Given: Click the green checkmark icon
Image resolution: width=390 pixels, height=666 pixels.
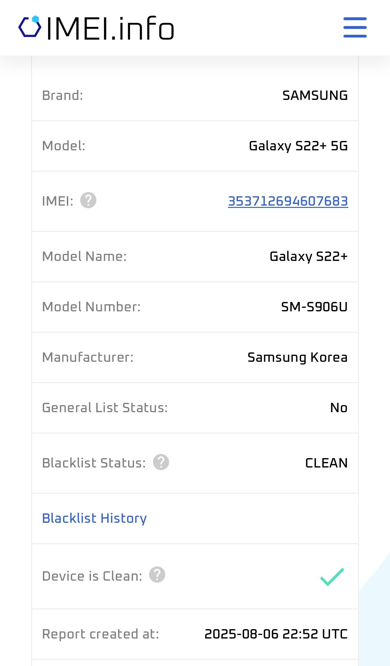Looking at the screenshot, I should click(332, 577).
